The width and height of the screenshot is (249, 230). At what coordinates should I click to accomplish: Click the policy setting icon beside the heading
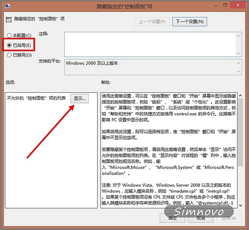tap(8, 19)
